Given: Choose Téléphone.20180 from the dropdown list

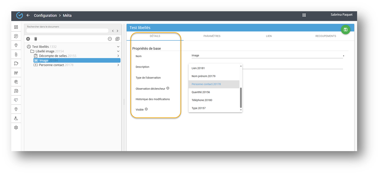Looking at the screenshot, I should pos(202,100).
